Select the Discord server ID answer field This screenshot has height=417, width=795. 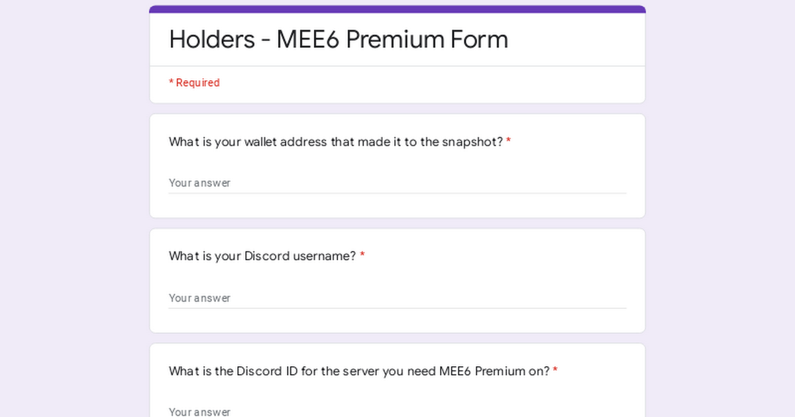(397, 411)
